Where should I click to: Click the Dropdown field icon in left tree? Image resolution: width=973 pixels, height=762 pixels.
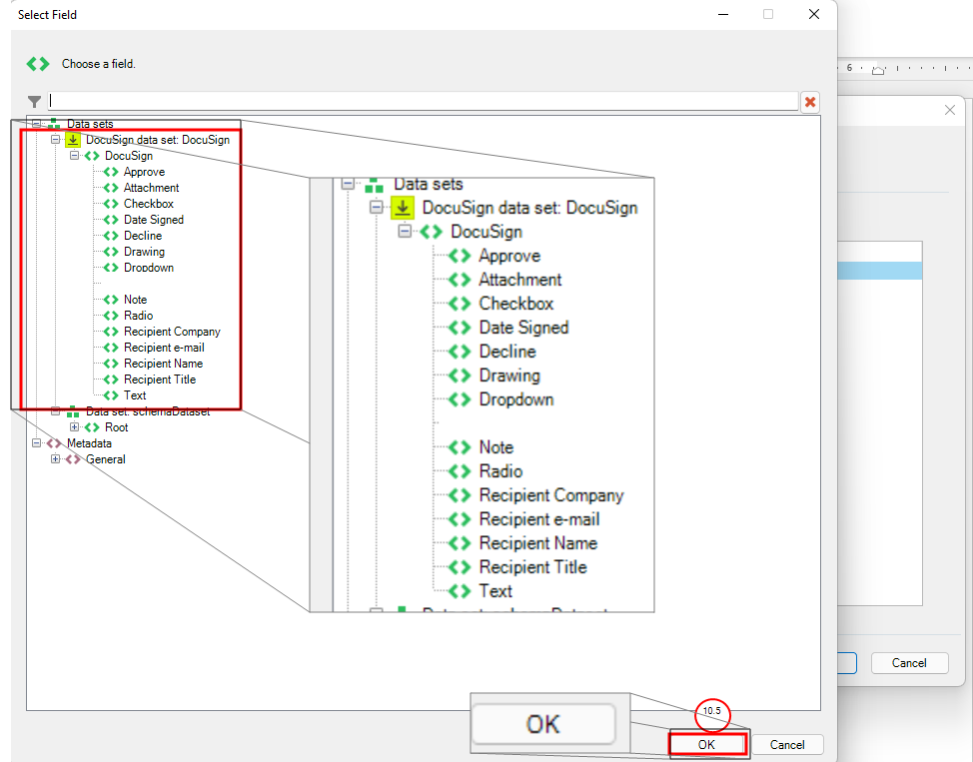pos(111,268)
